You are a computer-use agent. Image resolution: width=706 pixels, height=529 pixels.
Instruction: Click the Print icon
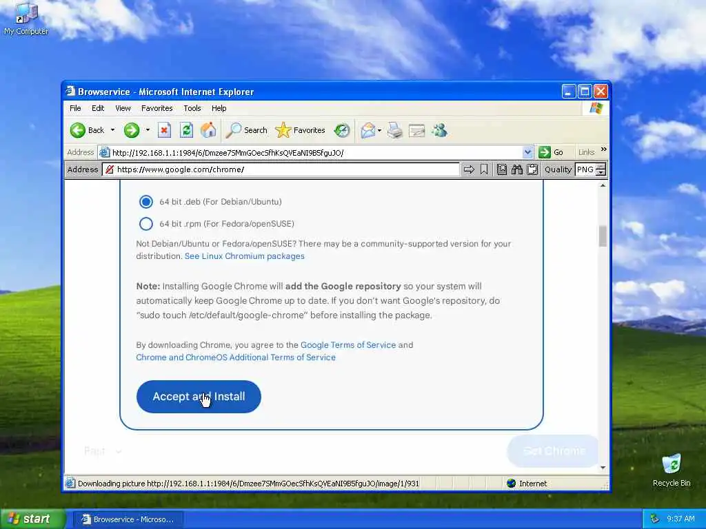point(395,130)
